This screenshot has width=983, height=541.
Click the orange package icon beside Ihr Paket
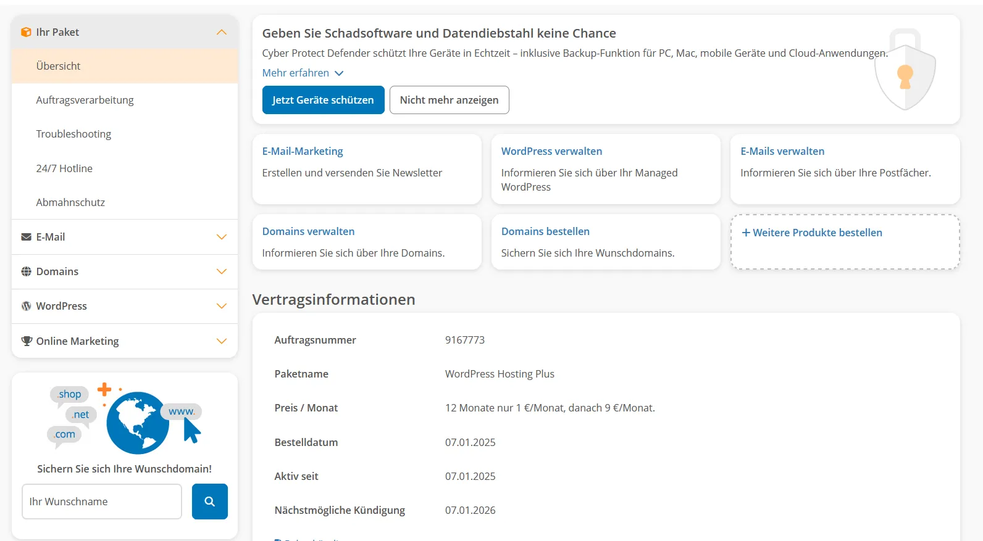coord(26,32)
